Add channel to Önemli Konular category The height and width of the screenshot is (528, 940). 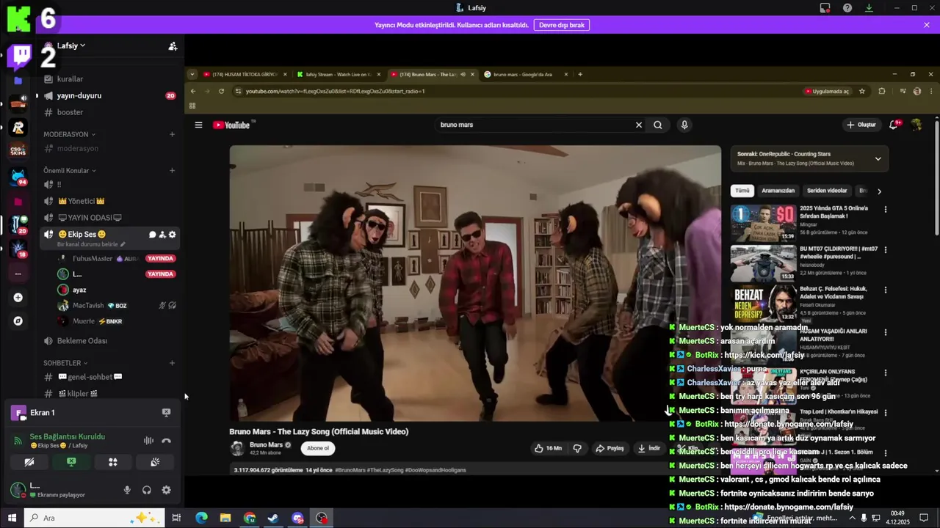[172, 170]
